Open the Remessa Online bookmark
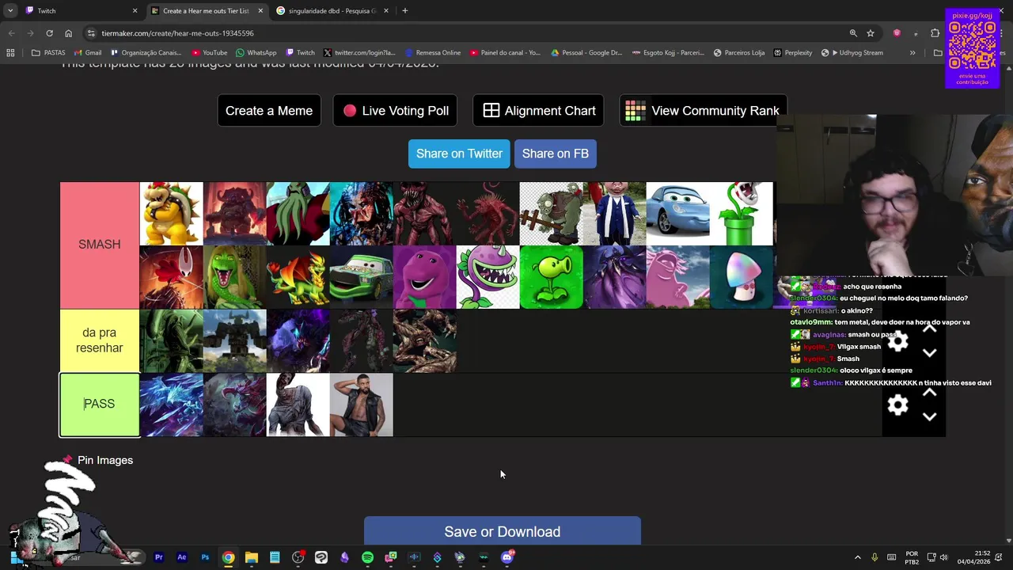 click(433, 53)
